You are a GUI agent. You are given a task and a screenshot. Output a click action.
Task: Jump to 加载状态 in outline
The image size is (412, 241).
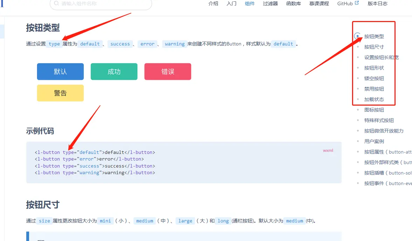click(374, 99)
